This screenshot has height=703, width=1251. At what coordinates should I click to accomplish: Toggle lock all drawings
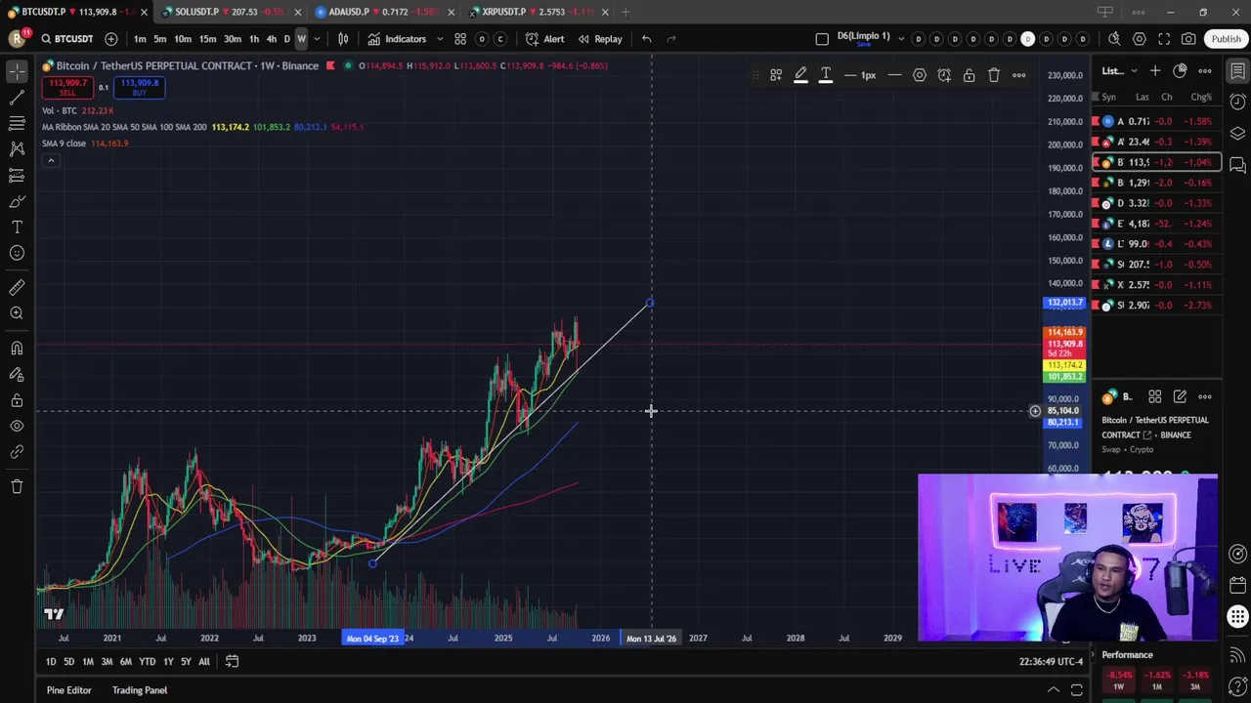pos(17,400)
